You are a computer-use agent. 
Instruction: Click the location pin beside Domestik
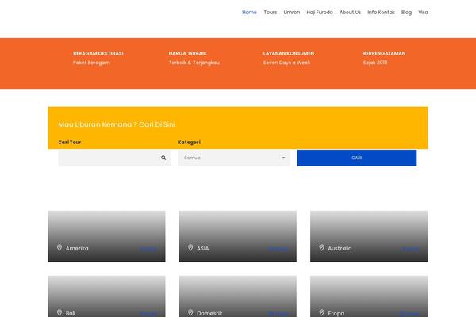click(190, 312)
